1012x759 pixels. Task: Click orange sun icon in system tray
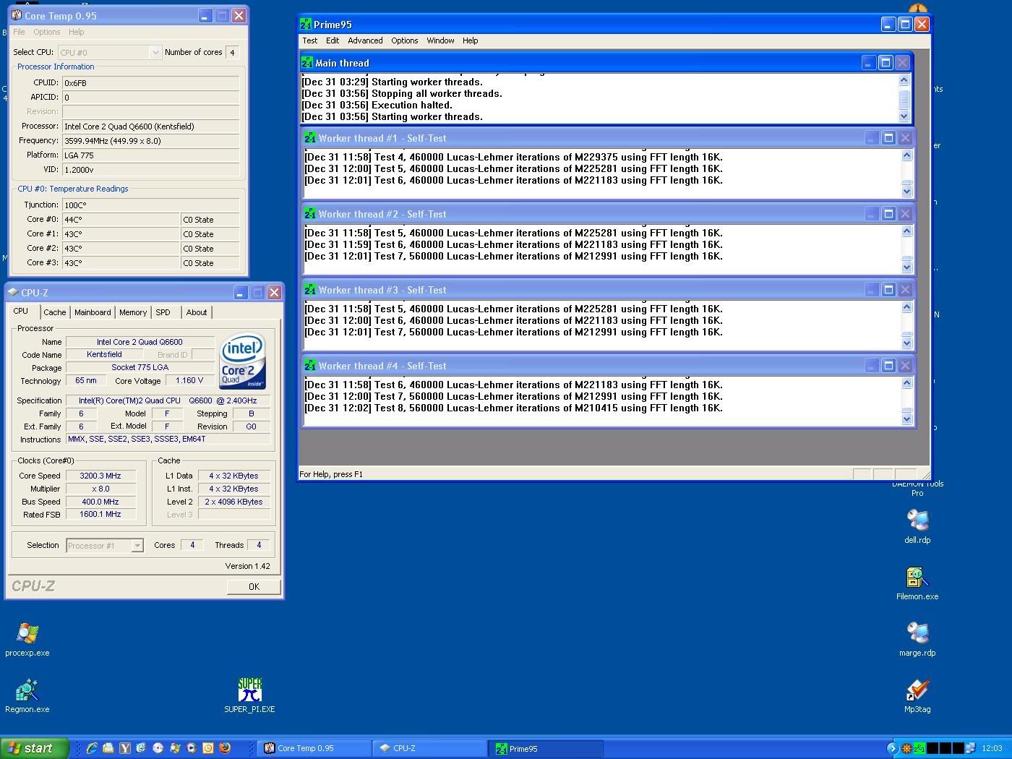pyautogui.click(x=906, y=748)
